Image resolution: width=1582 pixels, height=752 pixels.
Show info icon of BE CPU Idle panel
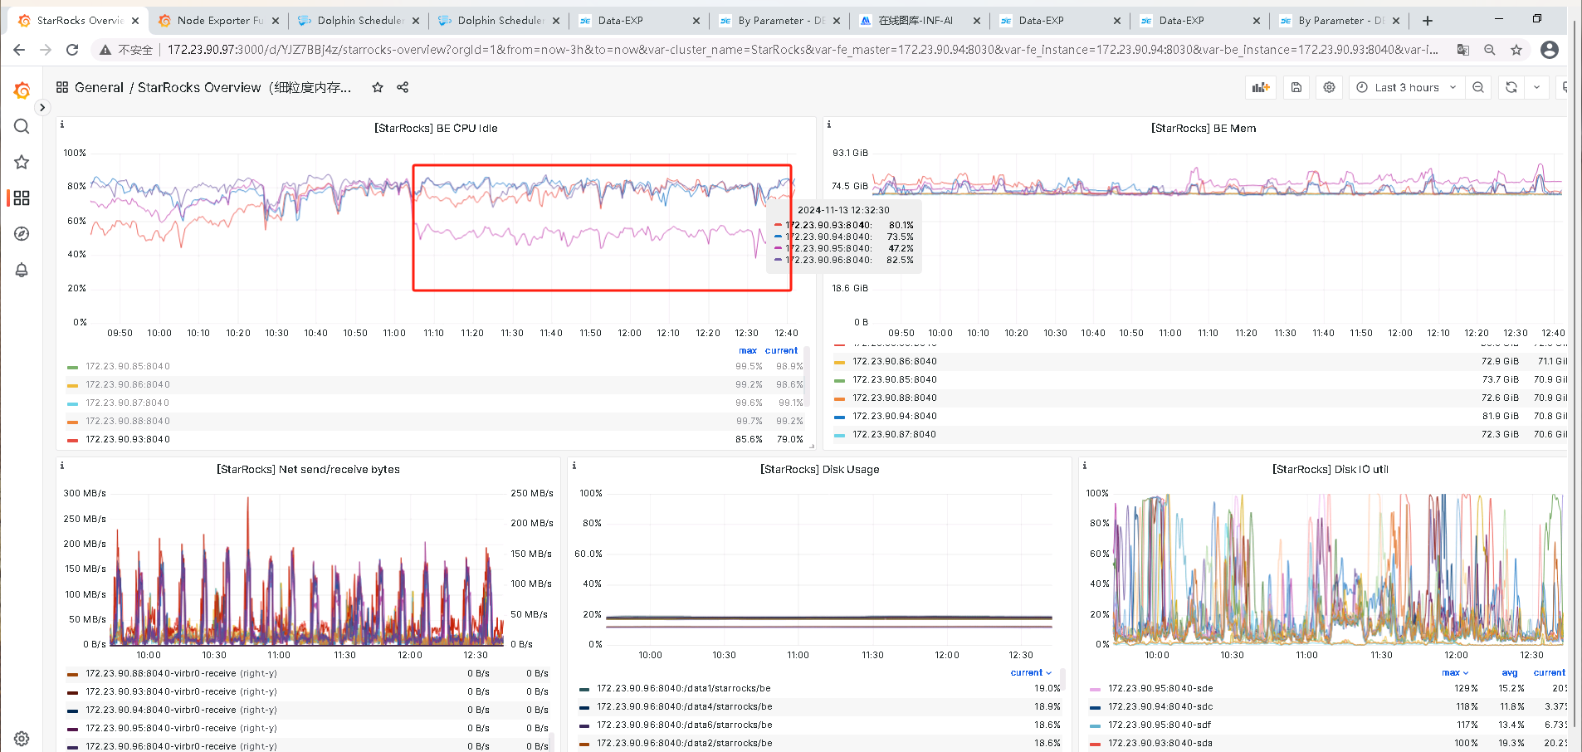[62, 125]
